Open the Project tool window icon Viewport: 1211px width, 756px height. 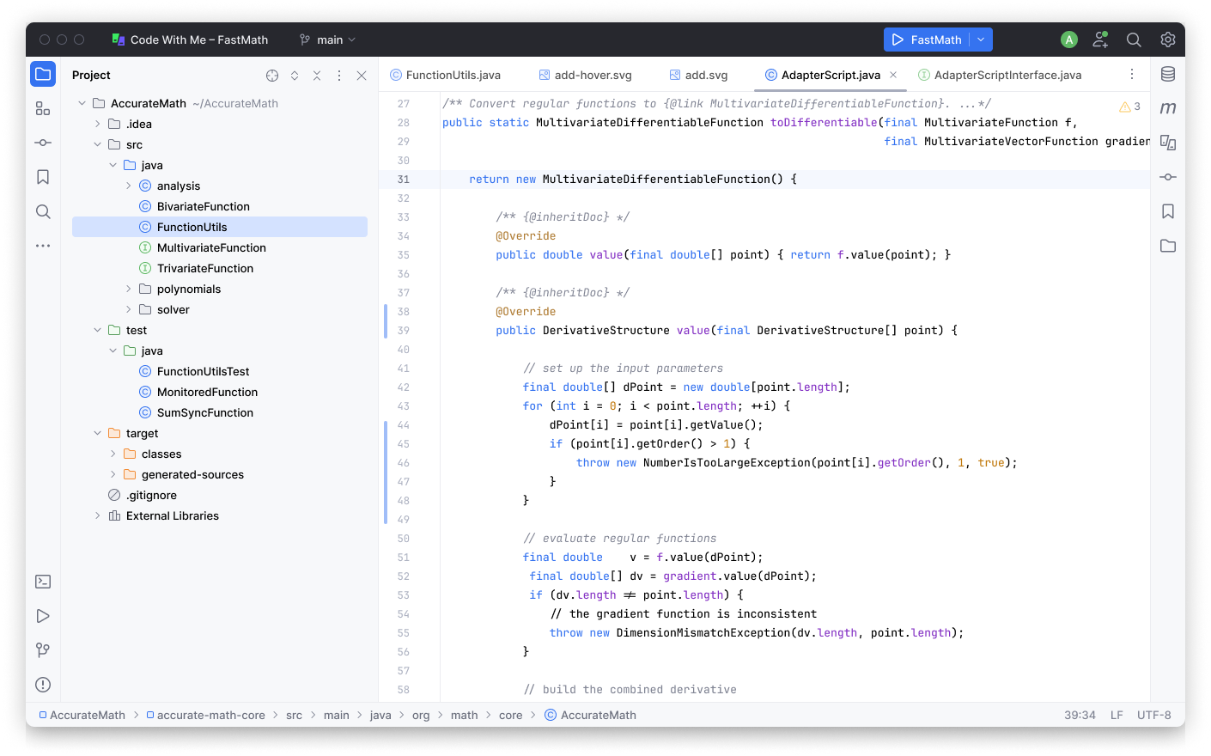(x=43, y=74)
